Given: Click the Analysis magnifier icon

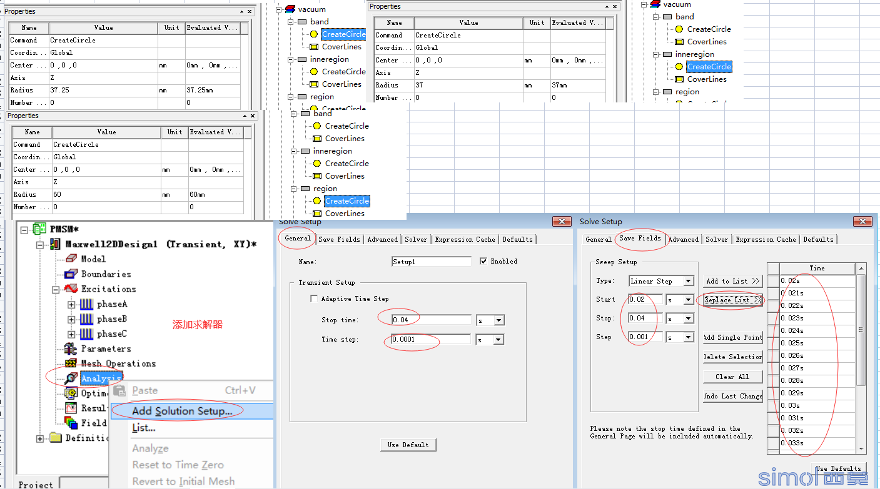Looking at the screenshot, I should pos(71,378).
